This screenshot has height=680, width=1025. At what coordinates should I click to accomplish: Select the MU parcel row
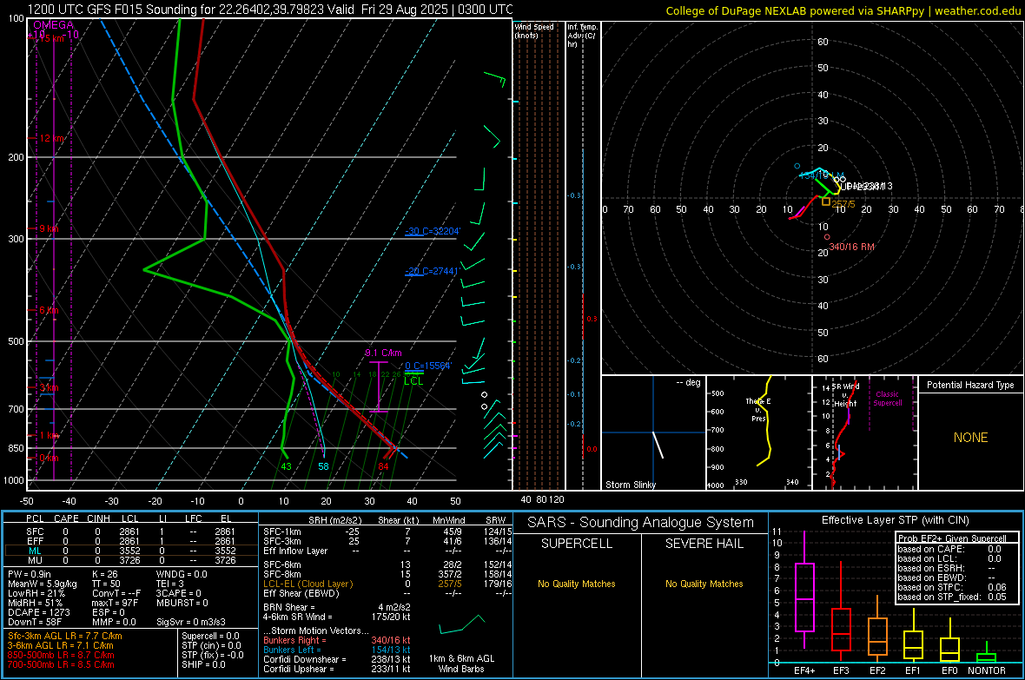coord(130,560)
